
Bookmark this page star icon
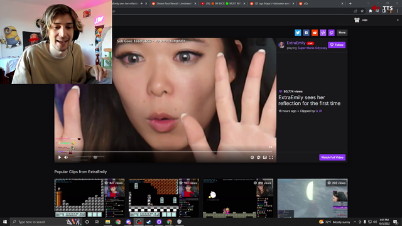pyautogui.click(x=362, y=11)
